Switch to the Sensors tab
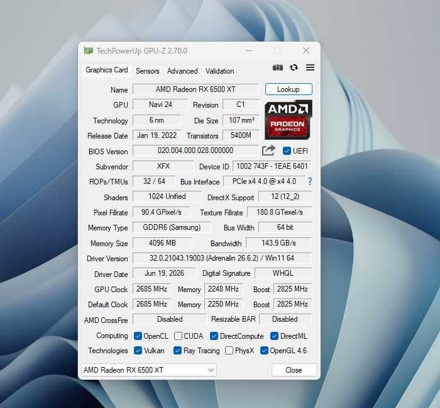The height and width of the screenshot is (408, 440). point(147,71)
